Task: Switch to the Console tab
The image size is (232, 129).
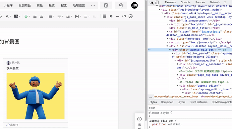Action: pos(185,2)
